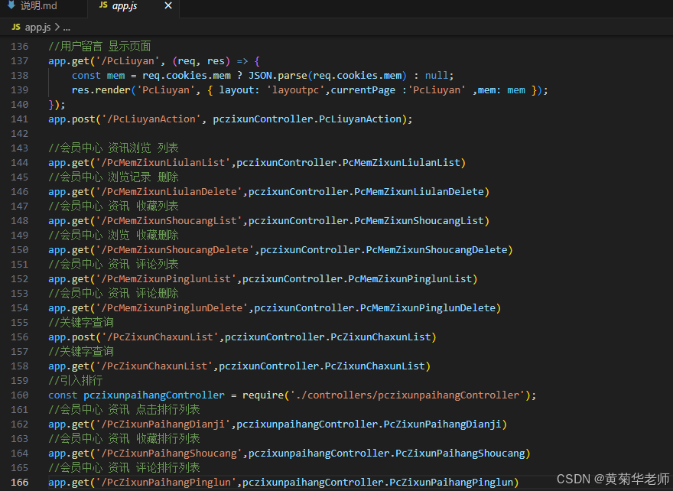This screenshot has height=491, width=673.
Task: Click 'JSON.parse' on line 138
Action: click(x=278, y=76)
